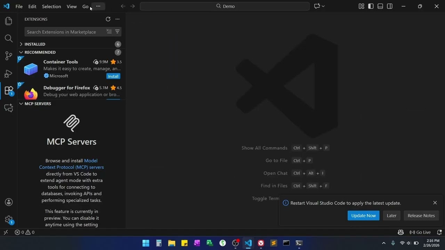Click the Recommended count badge 7

(118, 52)
